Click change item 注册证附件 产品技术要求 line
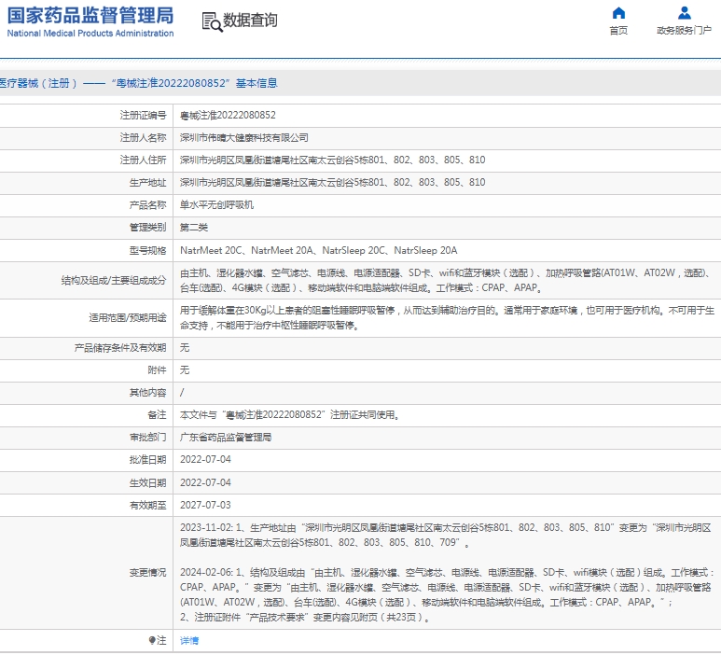721x655 pixels. (305, 618)
